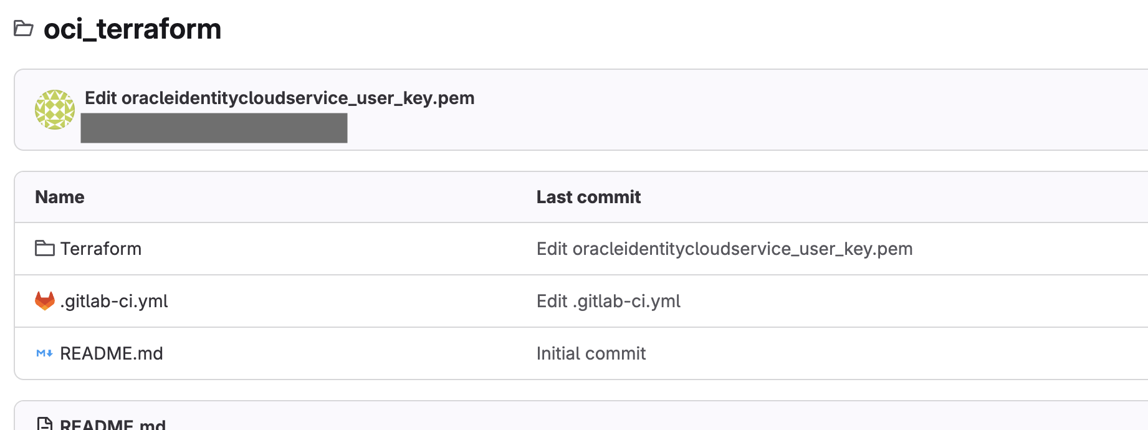The image size is (1148, 430).
Task: Click the README preview panel header bar
Action: coord(623,419)
